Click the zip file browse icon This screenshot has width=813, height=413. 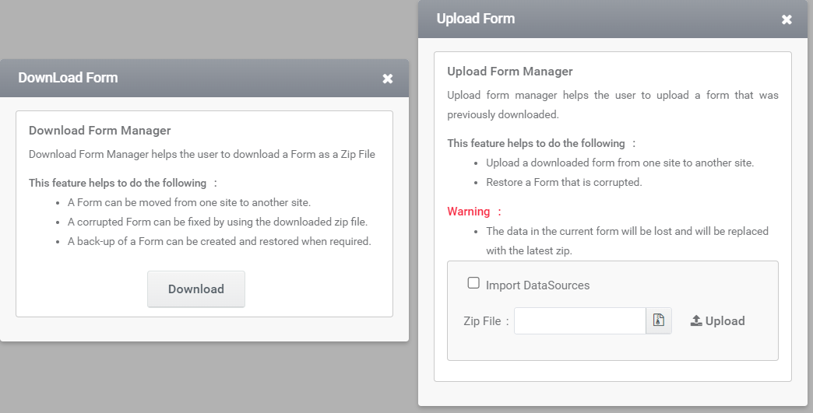point(659,320)
